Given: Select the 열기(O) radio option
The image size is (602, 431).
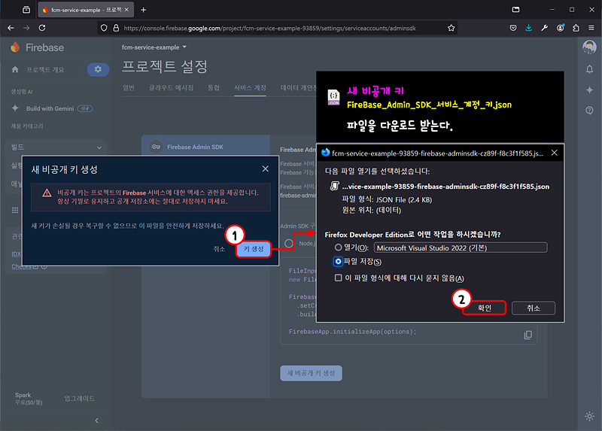Looking at the screenshot, I should pyautogui.click(x=338, y=247).
